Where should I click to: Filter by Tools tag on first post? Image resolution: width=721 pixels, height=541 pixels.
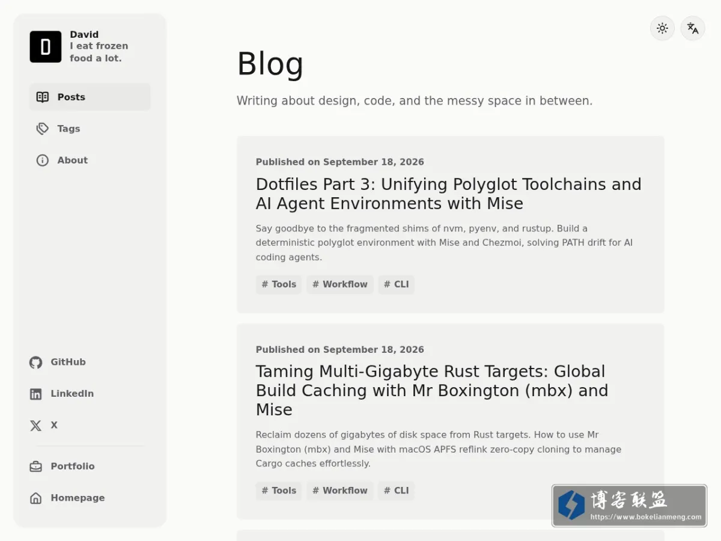click(x=279, y=284)
